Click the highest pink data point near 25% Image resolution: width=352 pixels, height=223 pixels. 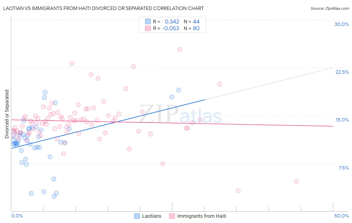pos(180,49)
